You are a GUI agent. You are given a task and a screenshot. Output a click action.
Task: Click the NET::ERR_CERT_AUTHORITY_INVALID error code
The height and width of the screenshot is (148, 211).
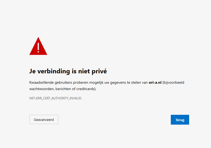[55, 98]
